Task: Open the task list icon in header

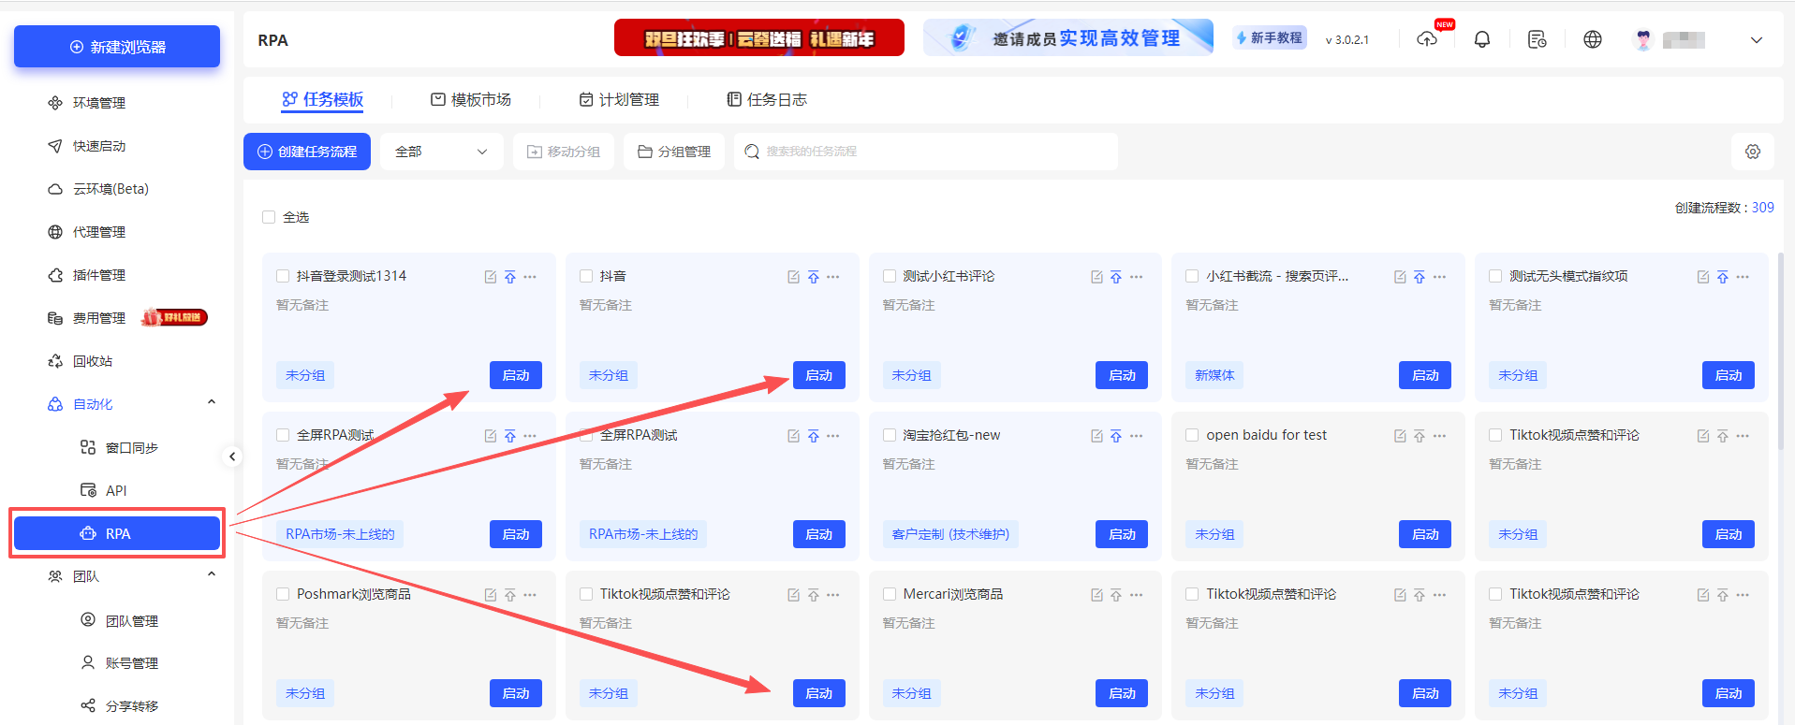Action: pyautogui.click(x=1537, y=39)
